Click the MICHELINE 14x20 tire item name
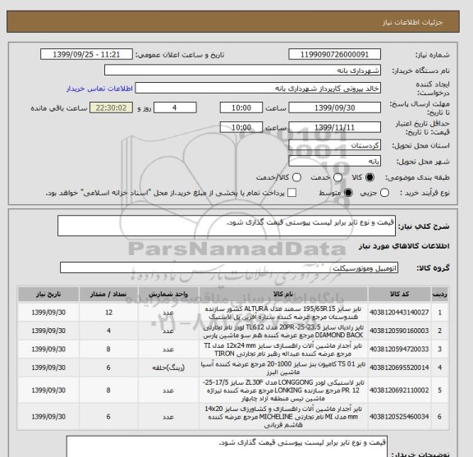 (283, 417)
